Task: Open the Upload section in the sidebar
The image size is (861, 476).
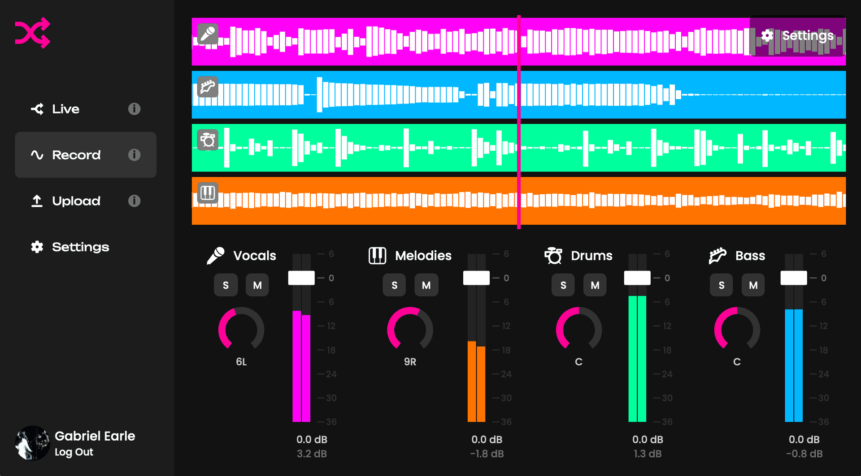Action: [x=76, y=201]
